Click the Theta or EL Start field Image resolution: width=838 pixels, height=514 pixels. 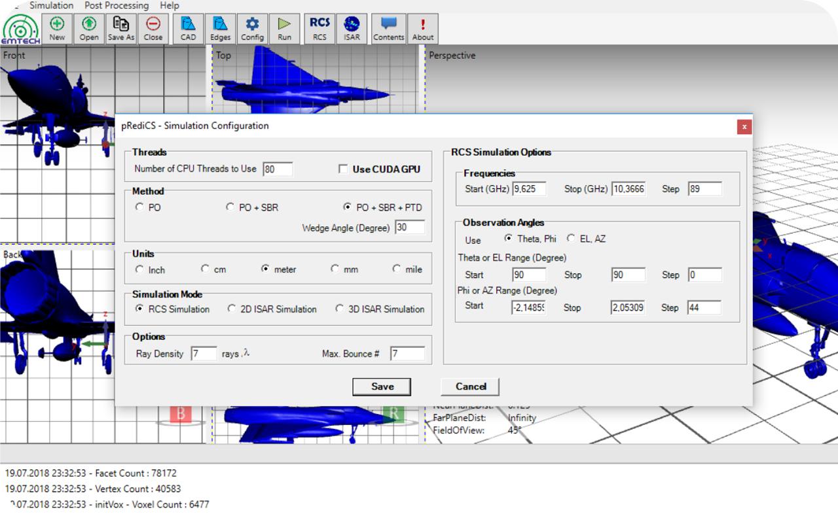click(x=529, y=275)
